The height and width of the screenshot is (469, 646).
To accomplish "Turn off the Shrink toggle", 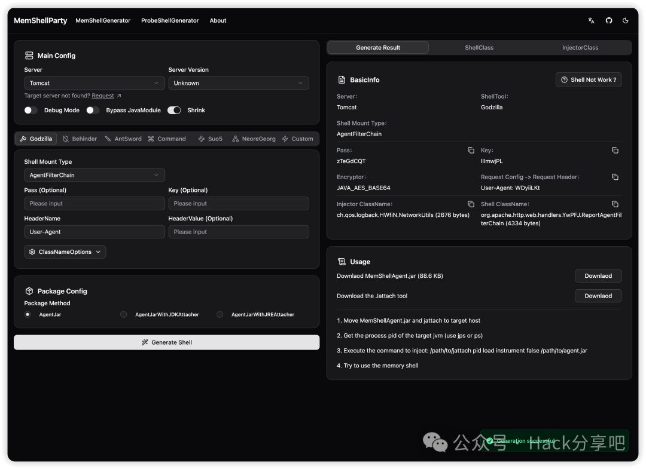I will coord(174,111).
